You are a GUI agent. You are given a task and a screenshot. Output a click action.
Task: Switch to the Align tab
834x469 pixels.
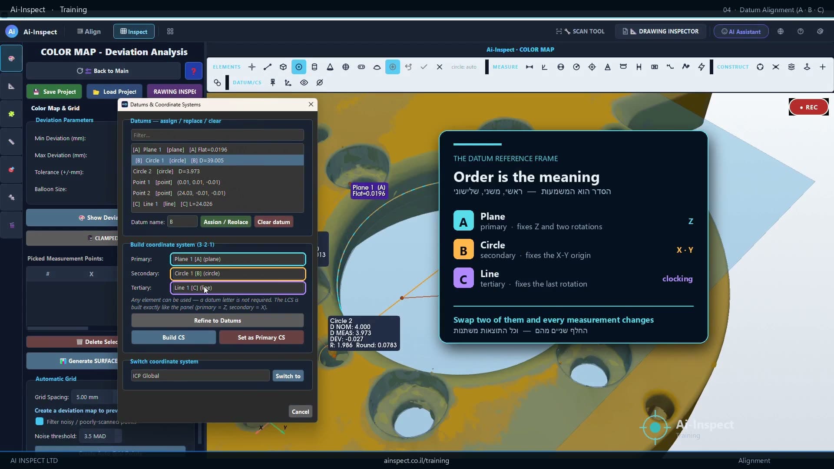89,31
